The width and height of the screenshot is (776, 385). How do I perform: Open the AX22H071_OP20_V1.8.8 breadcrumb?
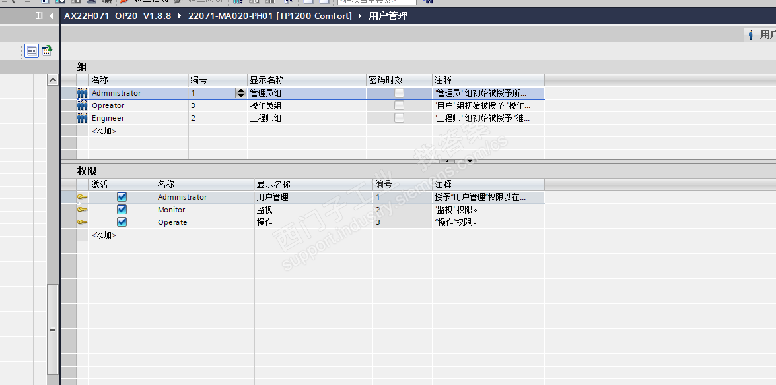coord(118,16)
